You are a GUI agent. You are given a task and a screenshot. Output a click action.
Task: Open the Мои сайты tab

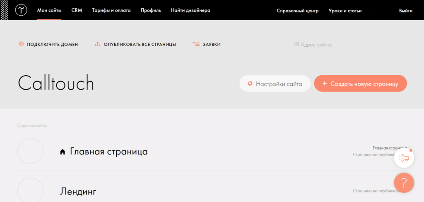coord(49,10)
